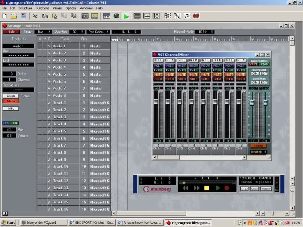
Task: Open the Snap Bar dropdown
Action: pos(43,32)
